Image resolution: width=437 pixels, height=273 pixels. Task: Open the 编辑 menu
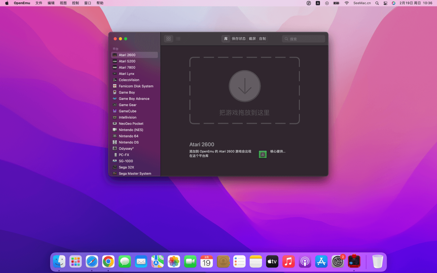pyautogui.click(x=51, y=3)
